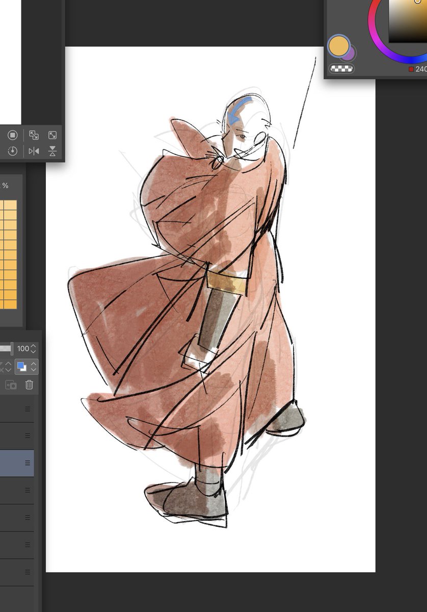Image resolution: width=427 pixels, height=612 pixels.
Task: Click the stepper left of layer color button
Action: tap(8, 366)
